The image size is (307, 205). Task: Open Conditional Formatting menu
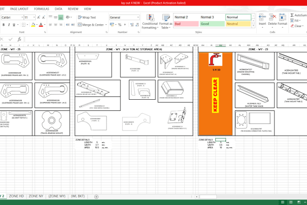tap(150, 21)
